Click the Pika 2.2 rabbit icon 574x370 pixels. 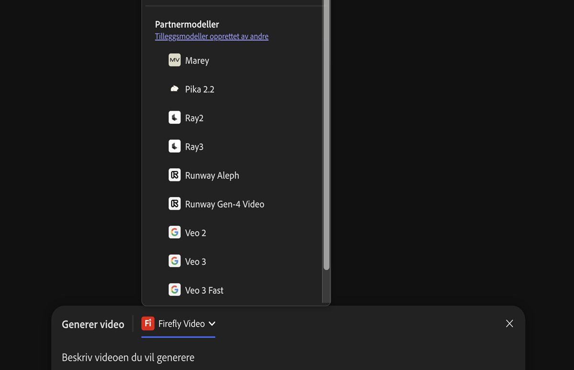point(175,89)
